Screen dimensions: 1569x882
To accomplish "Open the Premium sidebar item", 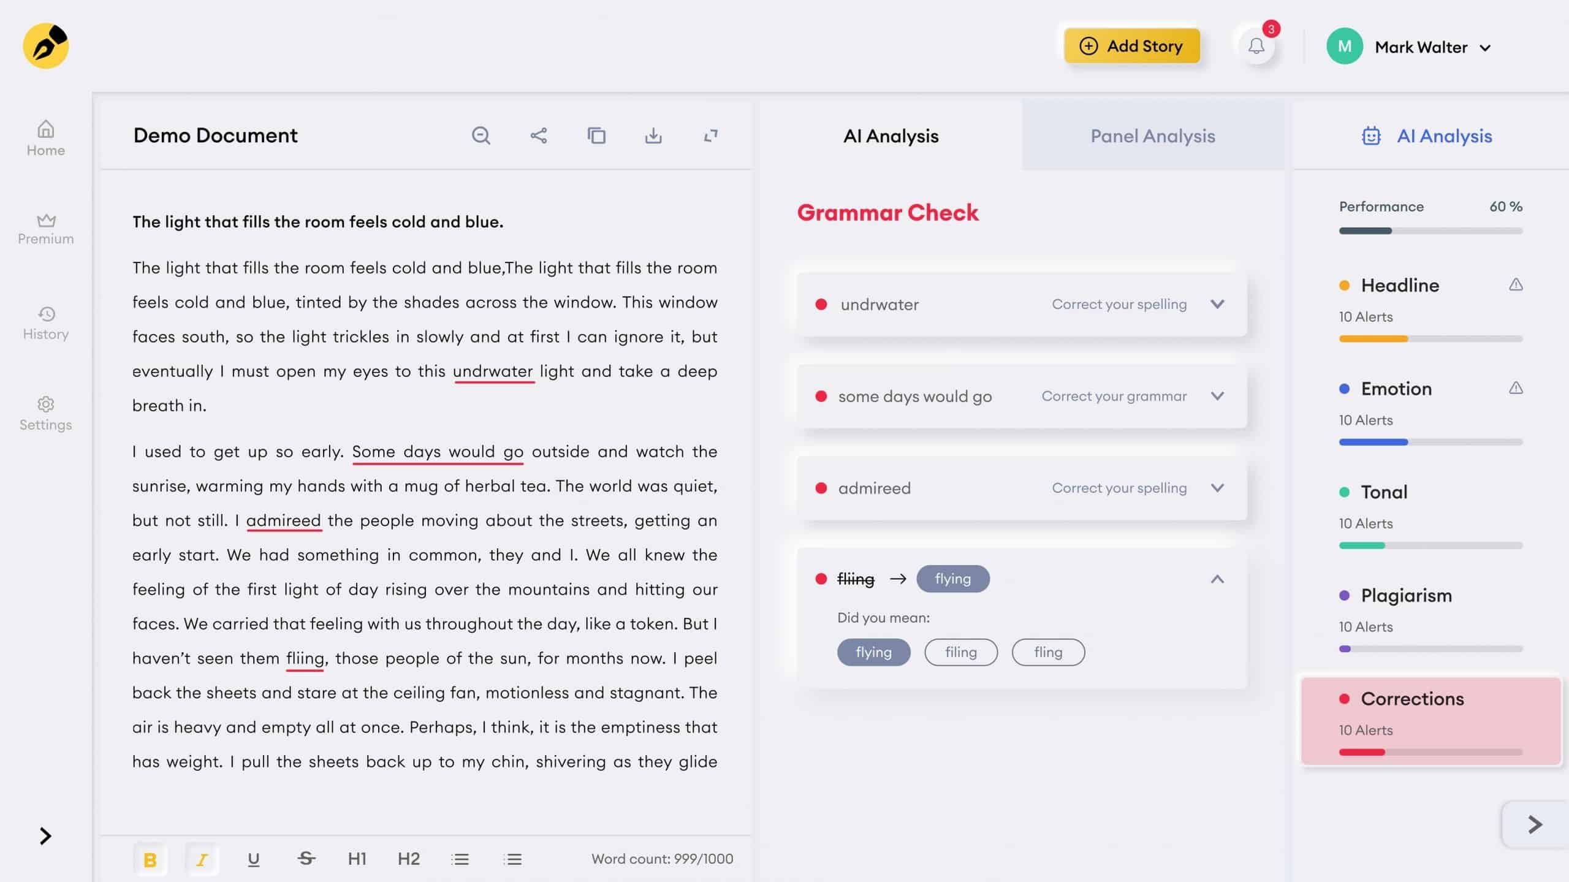I will pyautogui.click(x=46, y=229).
